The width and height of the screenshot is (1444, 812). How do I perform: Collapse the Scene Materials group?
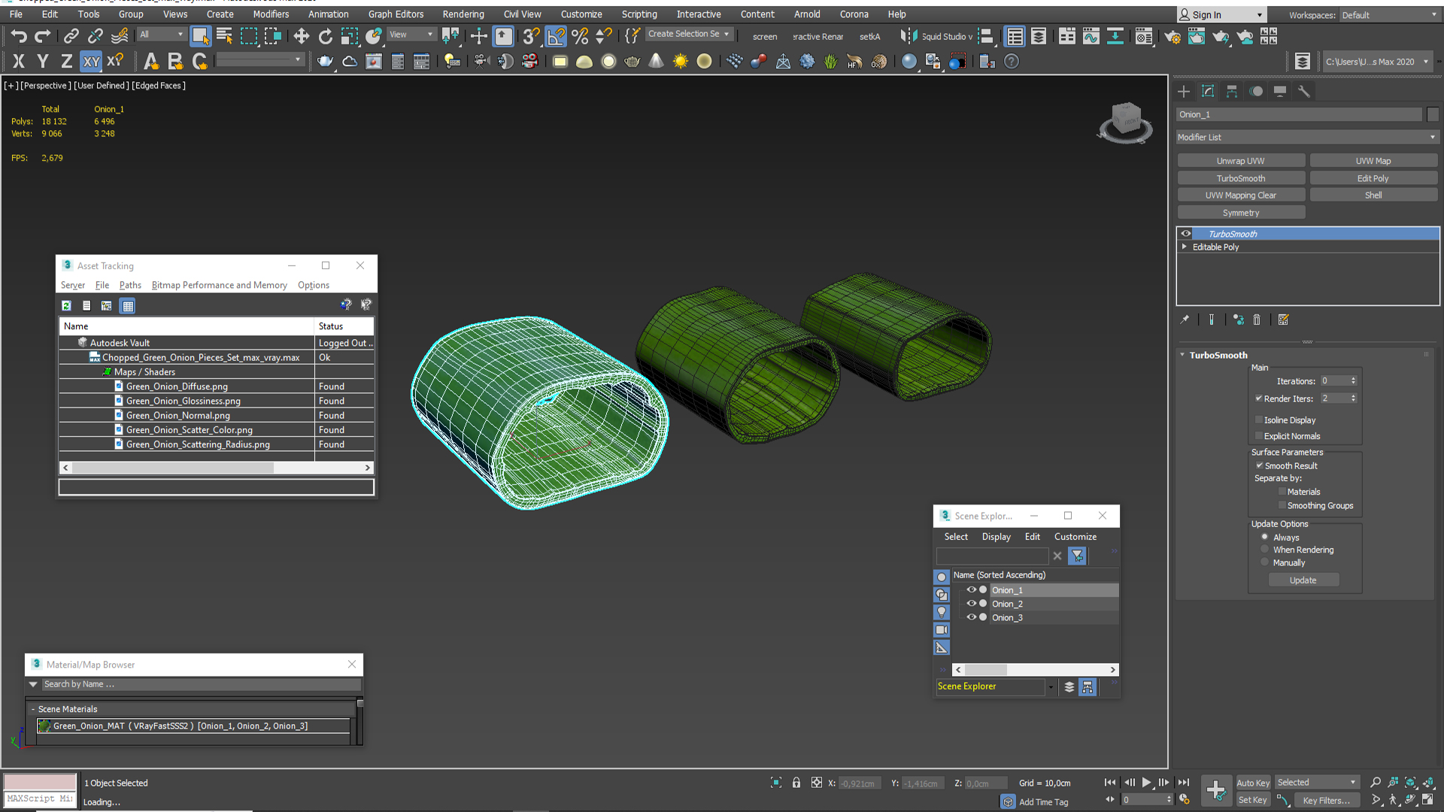(33, 709)
